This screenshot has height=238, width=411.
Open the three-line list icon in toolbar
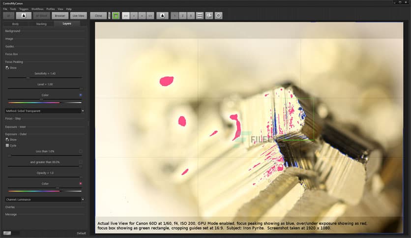coord(200,16)
